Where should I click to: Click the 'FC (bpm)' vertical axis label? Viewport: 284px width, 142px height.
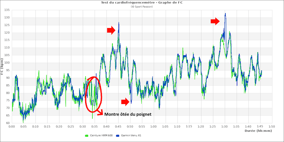coord(2,67)
